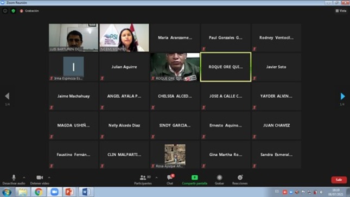This screenshot has height=197, width=350.
Task: Open meeting information icon
Action: coord(5,11)
